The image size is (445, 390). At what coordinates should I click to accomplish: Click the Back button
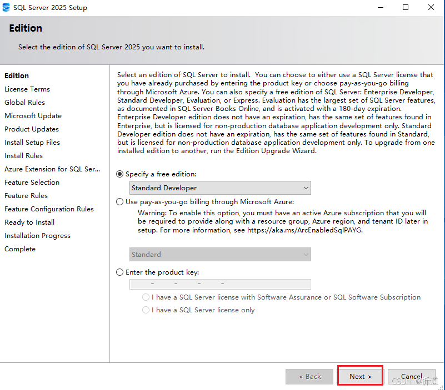click(x=309, y=376)
